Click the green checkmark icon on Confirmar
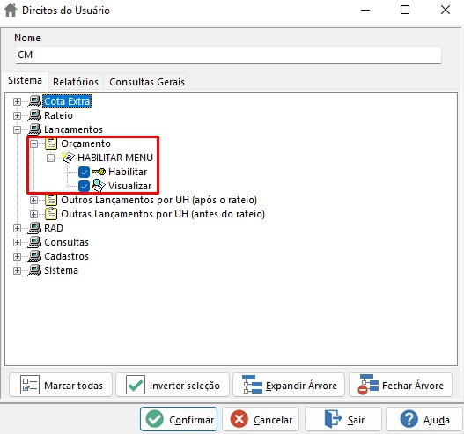Screen dimensions: 464x434 point(154,419)
